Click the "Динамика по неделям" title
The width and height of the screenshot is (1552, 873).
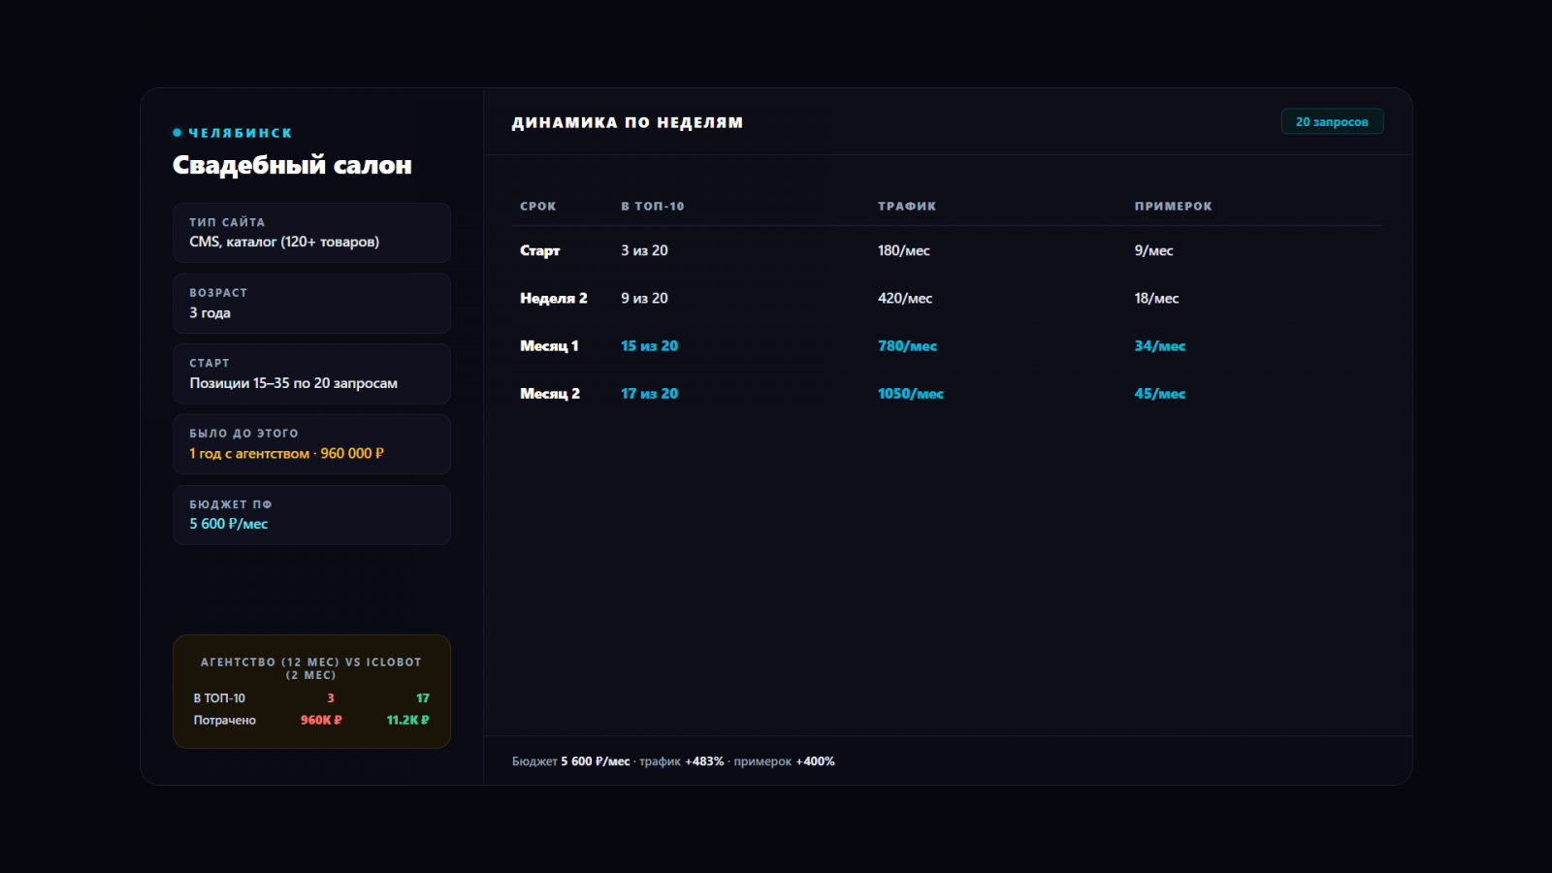[x=627, y=122]
